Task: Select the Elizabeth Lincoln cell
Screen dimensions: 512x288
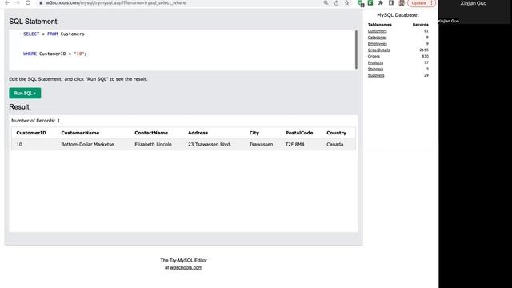Action: (x=153, y=144)
